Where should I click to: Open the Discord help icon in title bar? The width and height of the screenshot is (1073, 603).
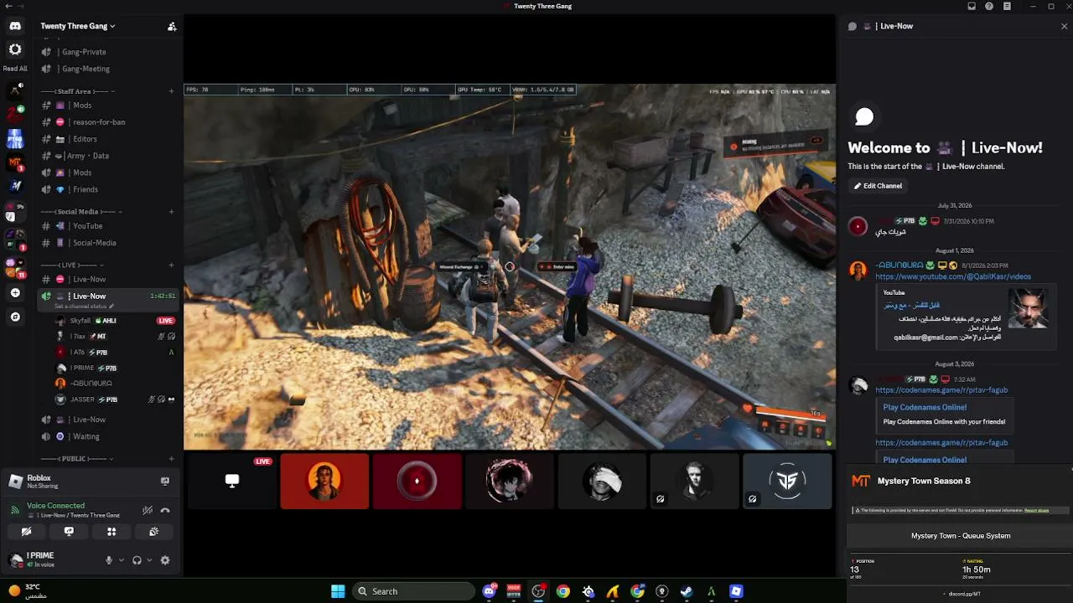[989, 6]
